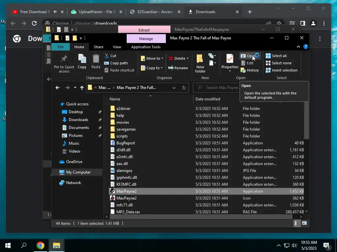
Task: Switch to the Home ribbon tab
Action: (x=79, y=47)
